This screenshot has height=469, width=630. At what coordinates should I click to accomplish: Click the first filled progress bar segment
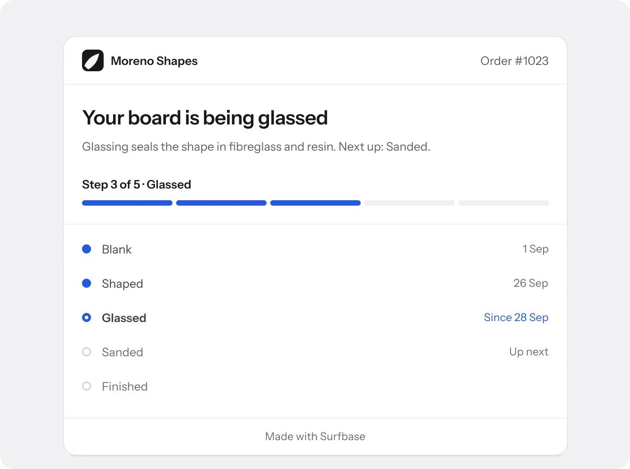[x=127, y=203]
